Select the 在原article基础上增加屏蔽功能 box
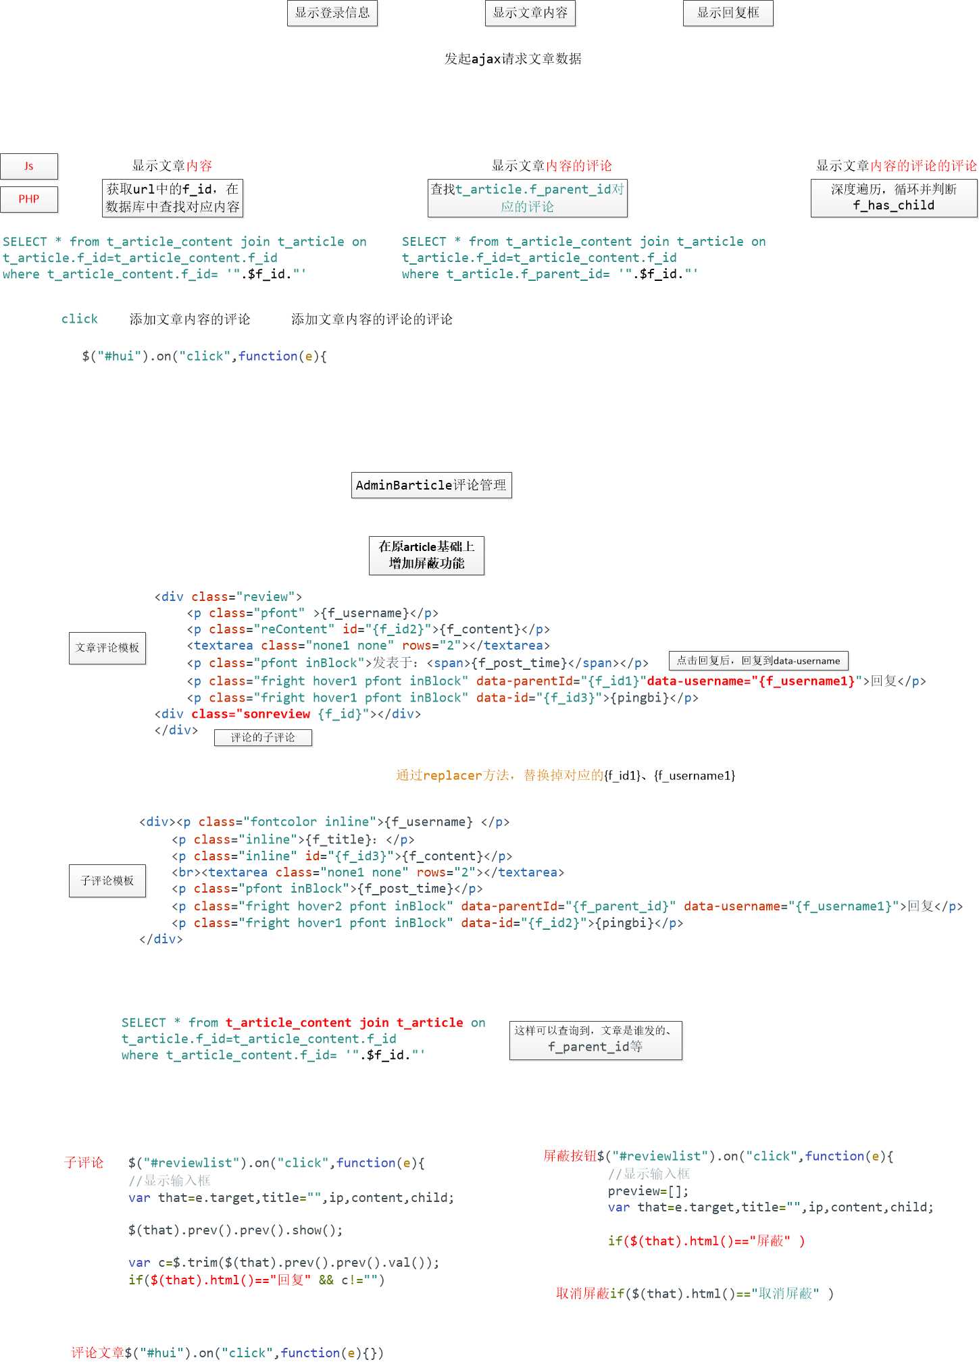This screenshot has height=1362, width=979. tap(426, 555)
